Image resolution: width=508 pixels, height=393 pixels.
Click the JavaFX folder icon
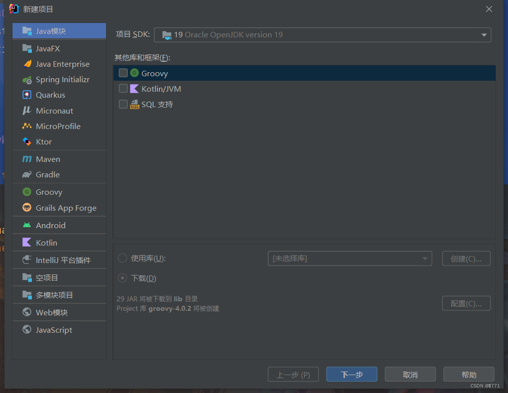point(27,49)
